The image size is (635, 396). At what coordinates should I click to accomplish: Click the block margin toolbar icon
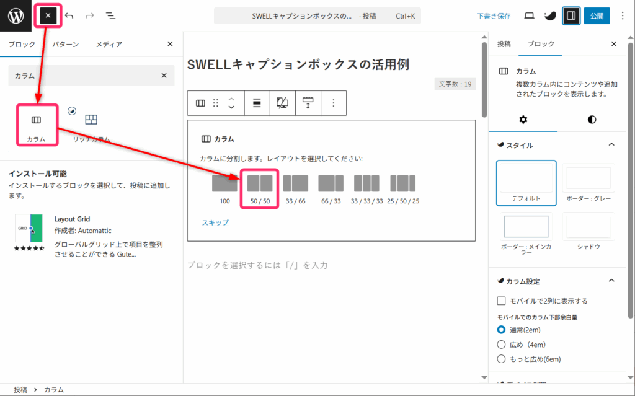click(308, 103)
